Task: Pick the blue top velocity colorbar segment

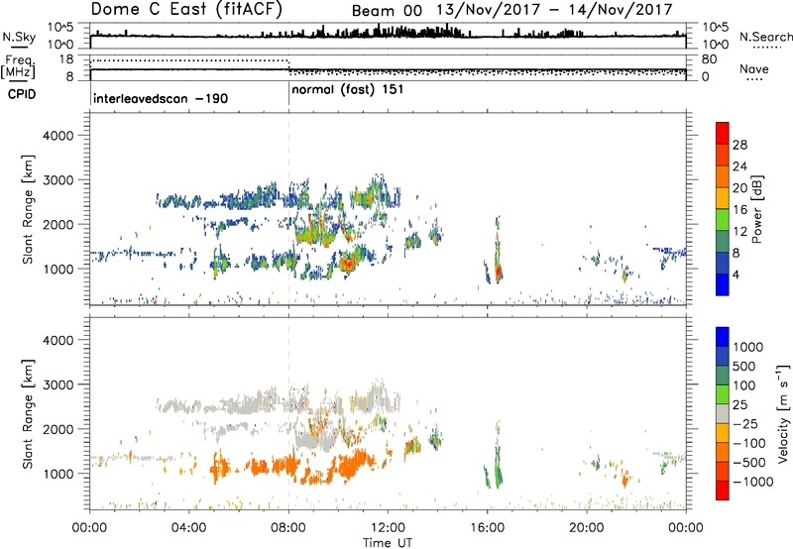Action: (723, 337)
